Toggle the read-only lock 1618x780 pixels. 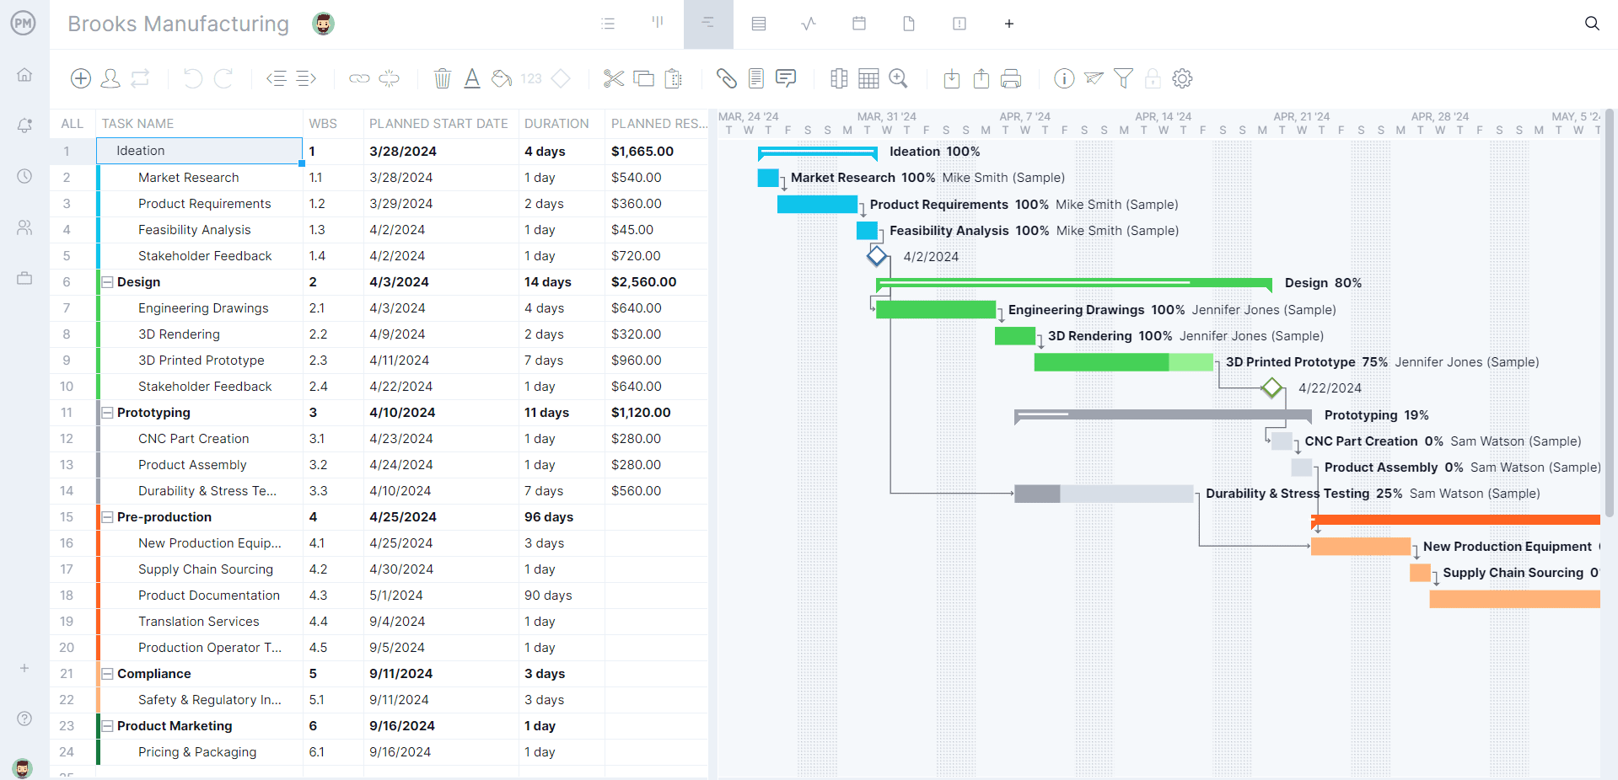click(1152, 78)
